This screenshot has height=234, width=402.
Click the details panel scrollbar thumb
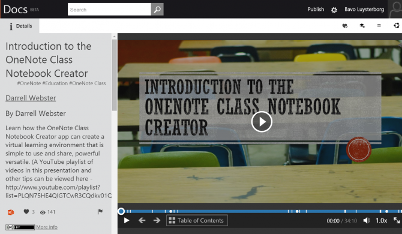coord(115,75)
